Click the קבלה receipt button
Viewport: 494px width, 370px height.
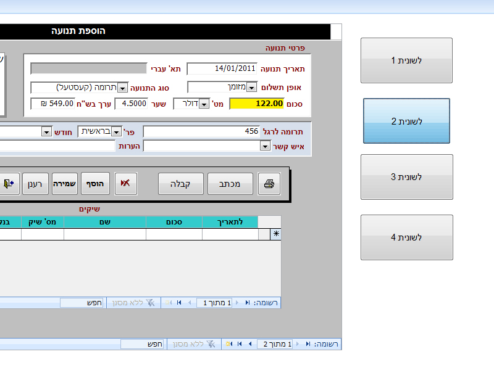point(180,184)
